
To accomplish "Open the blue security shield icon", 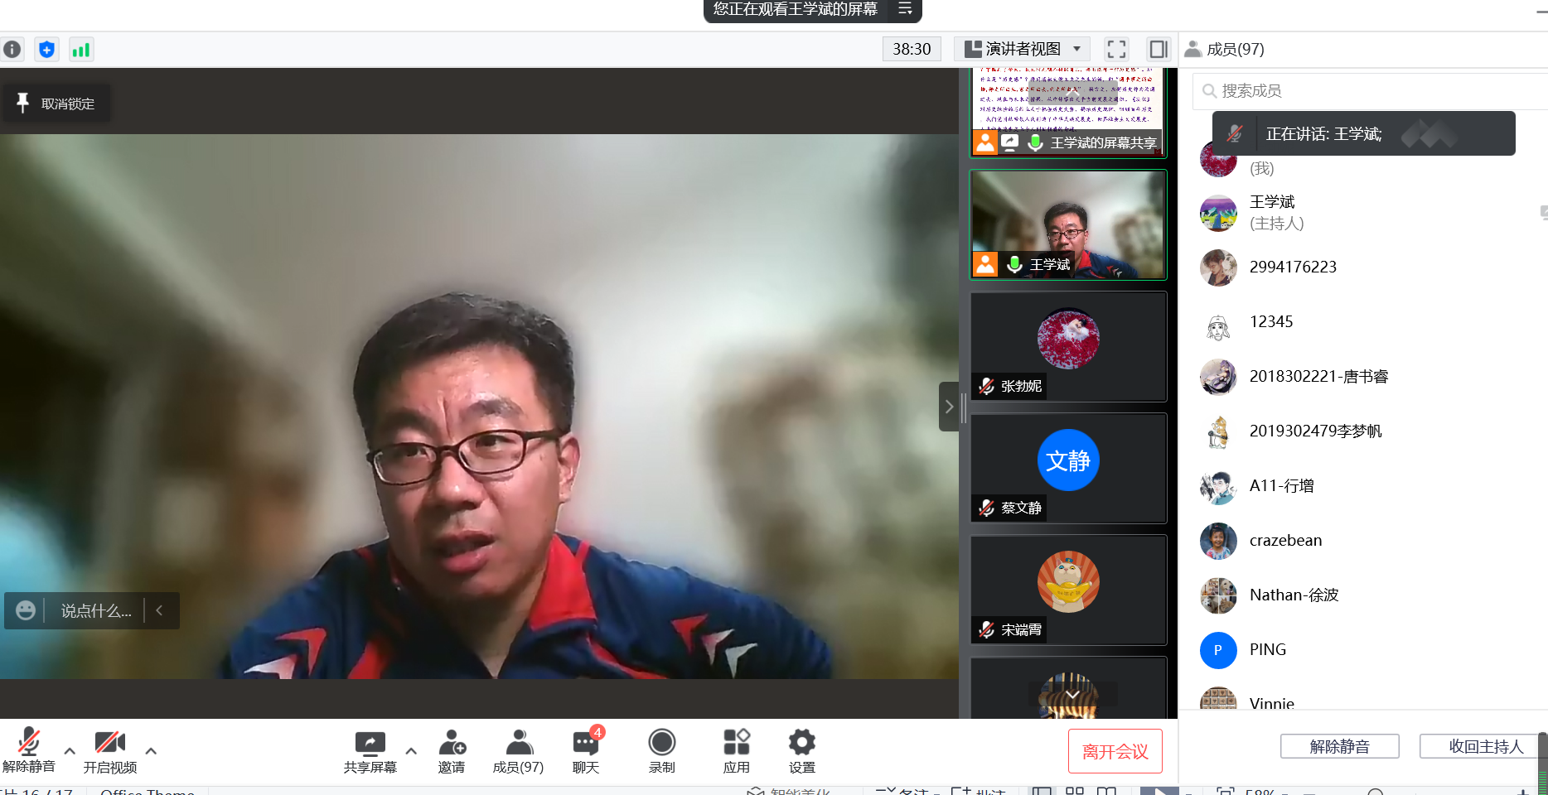I will coord(47,50).
